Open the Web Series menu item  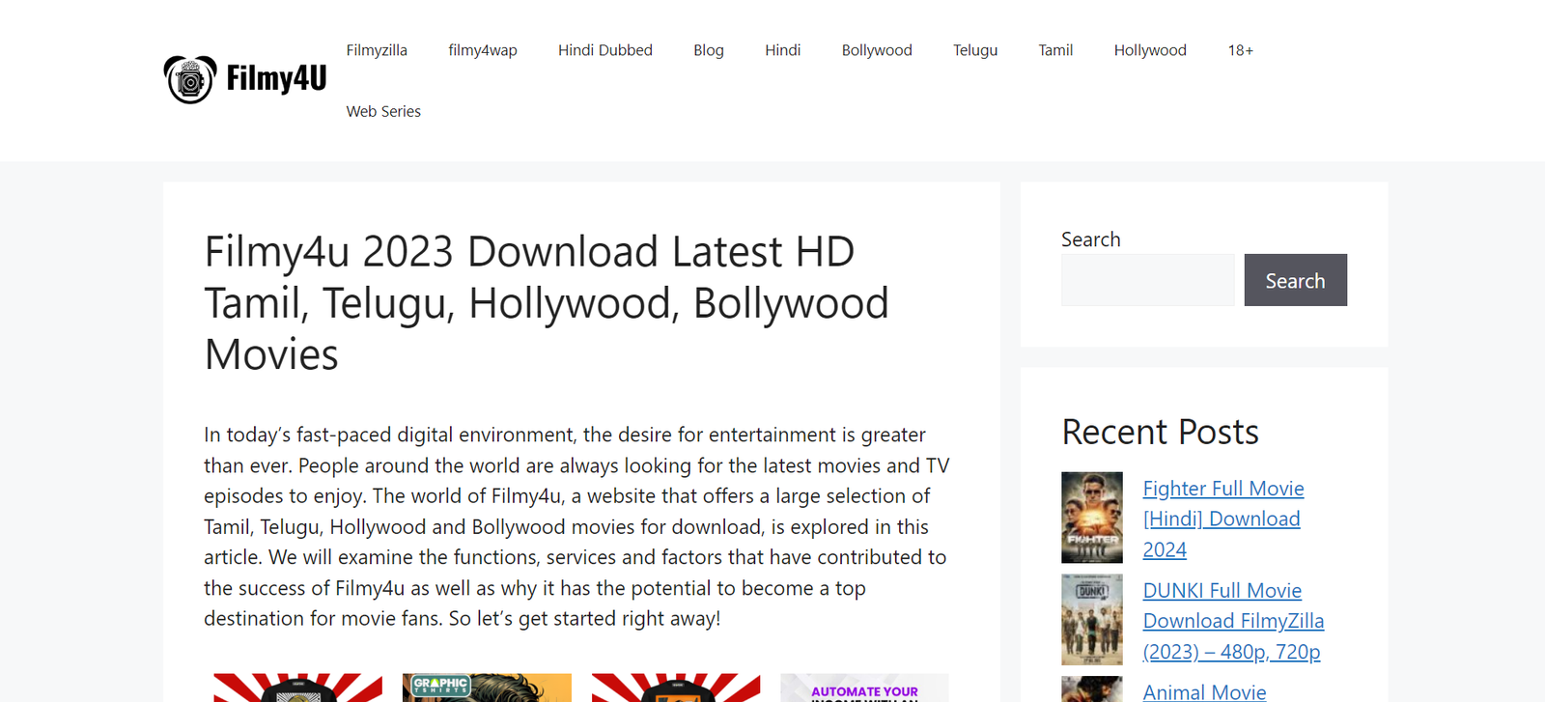point(383,111)
